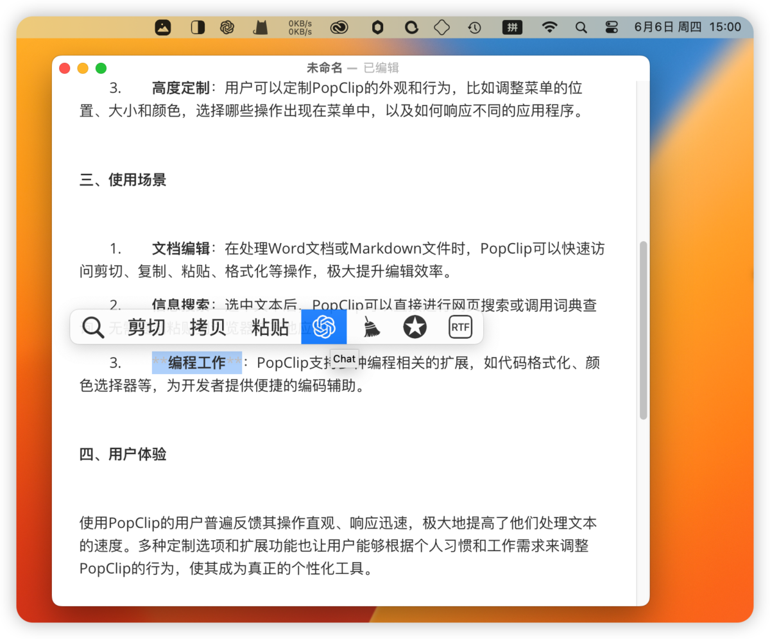Click the solid hexagon menu bar icon
This screenshot has height=639, width=770.
click(x=378, y=28)
